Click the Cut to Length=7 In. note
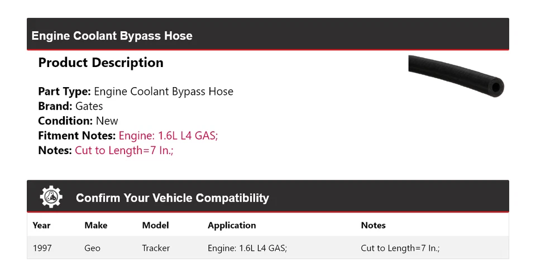This screenshot has width=536, height=277. pyautogui.click(x=124, y=150)
